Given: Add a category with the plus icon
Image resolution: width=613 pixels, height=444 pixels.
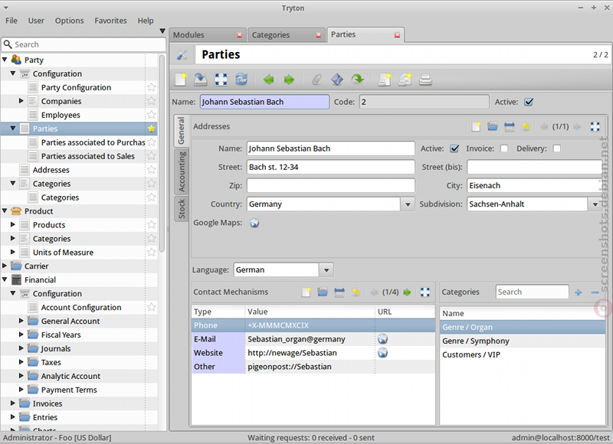Looking at the screenshot, I should (x=579, y=292).
